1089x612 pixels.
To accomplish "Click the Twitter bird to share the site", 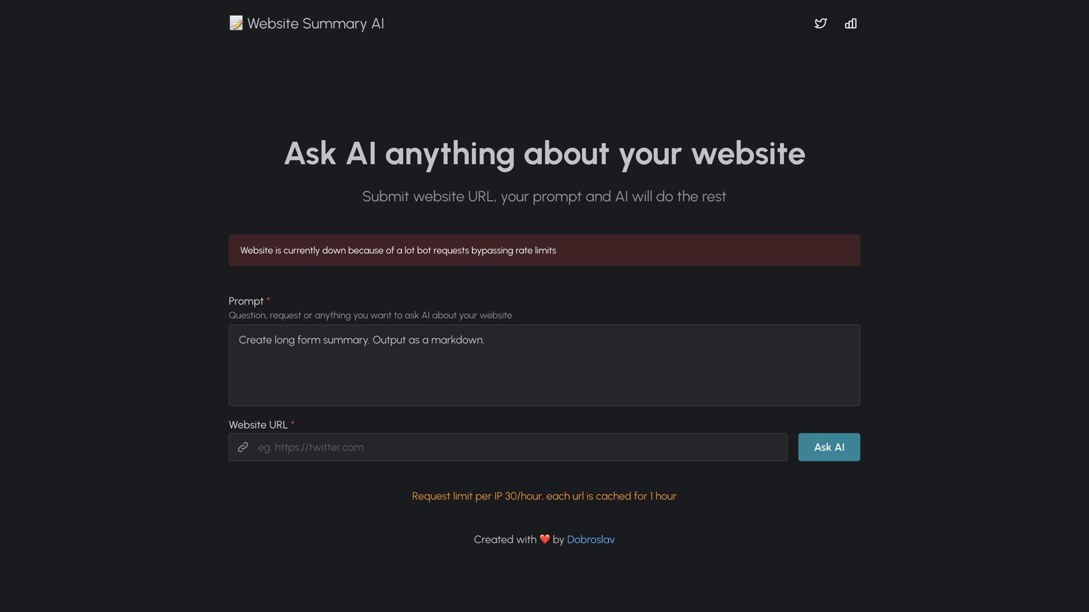I will [821, 24].
